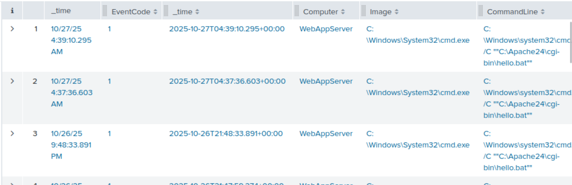This screenshot has width=572, height=185.
Task: Click EventCode value 1 in row 1
Action: pyautogui.click(x=109, y=29)
